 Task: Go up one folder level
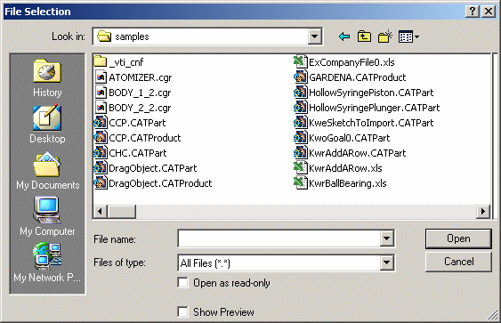pos(364,36)
